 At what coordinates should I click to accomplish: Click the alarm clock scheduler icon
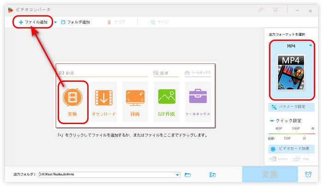click(x=307, y=175)
